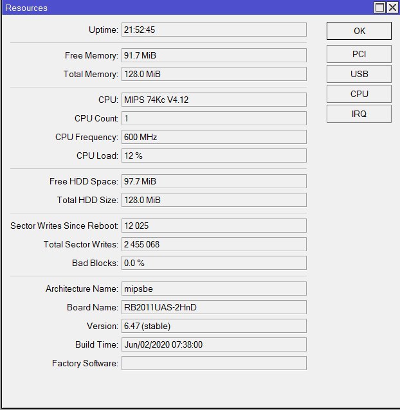Select the Architecture Name field mipsbe
Viewport: 400px width, 410px height.
tap(214, 289)
